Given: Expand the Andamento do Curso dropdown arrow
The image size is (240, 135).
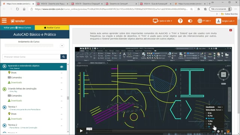Looking at the screenshot, I should pos(62,46).
